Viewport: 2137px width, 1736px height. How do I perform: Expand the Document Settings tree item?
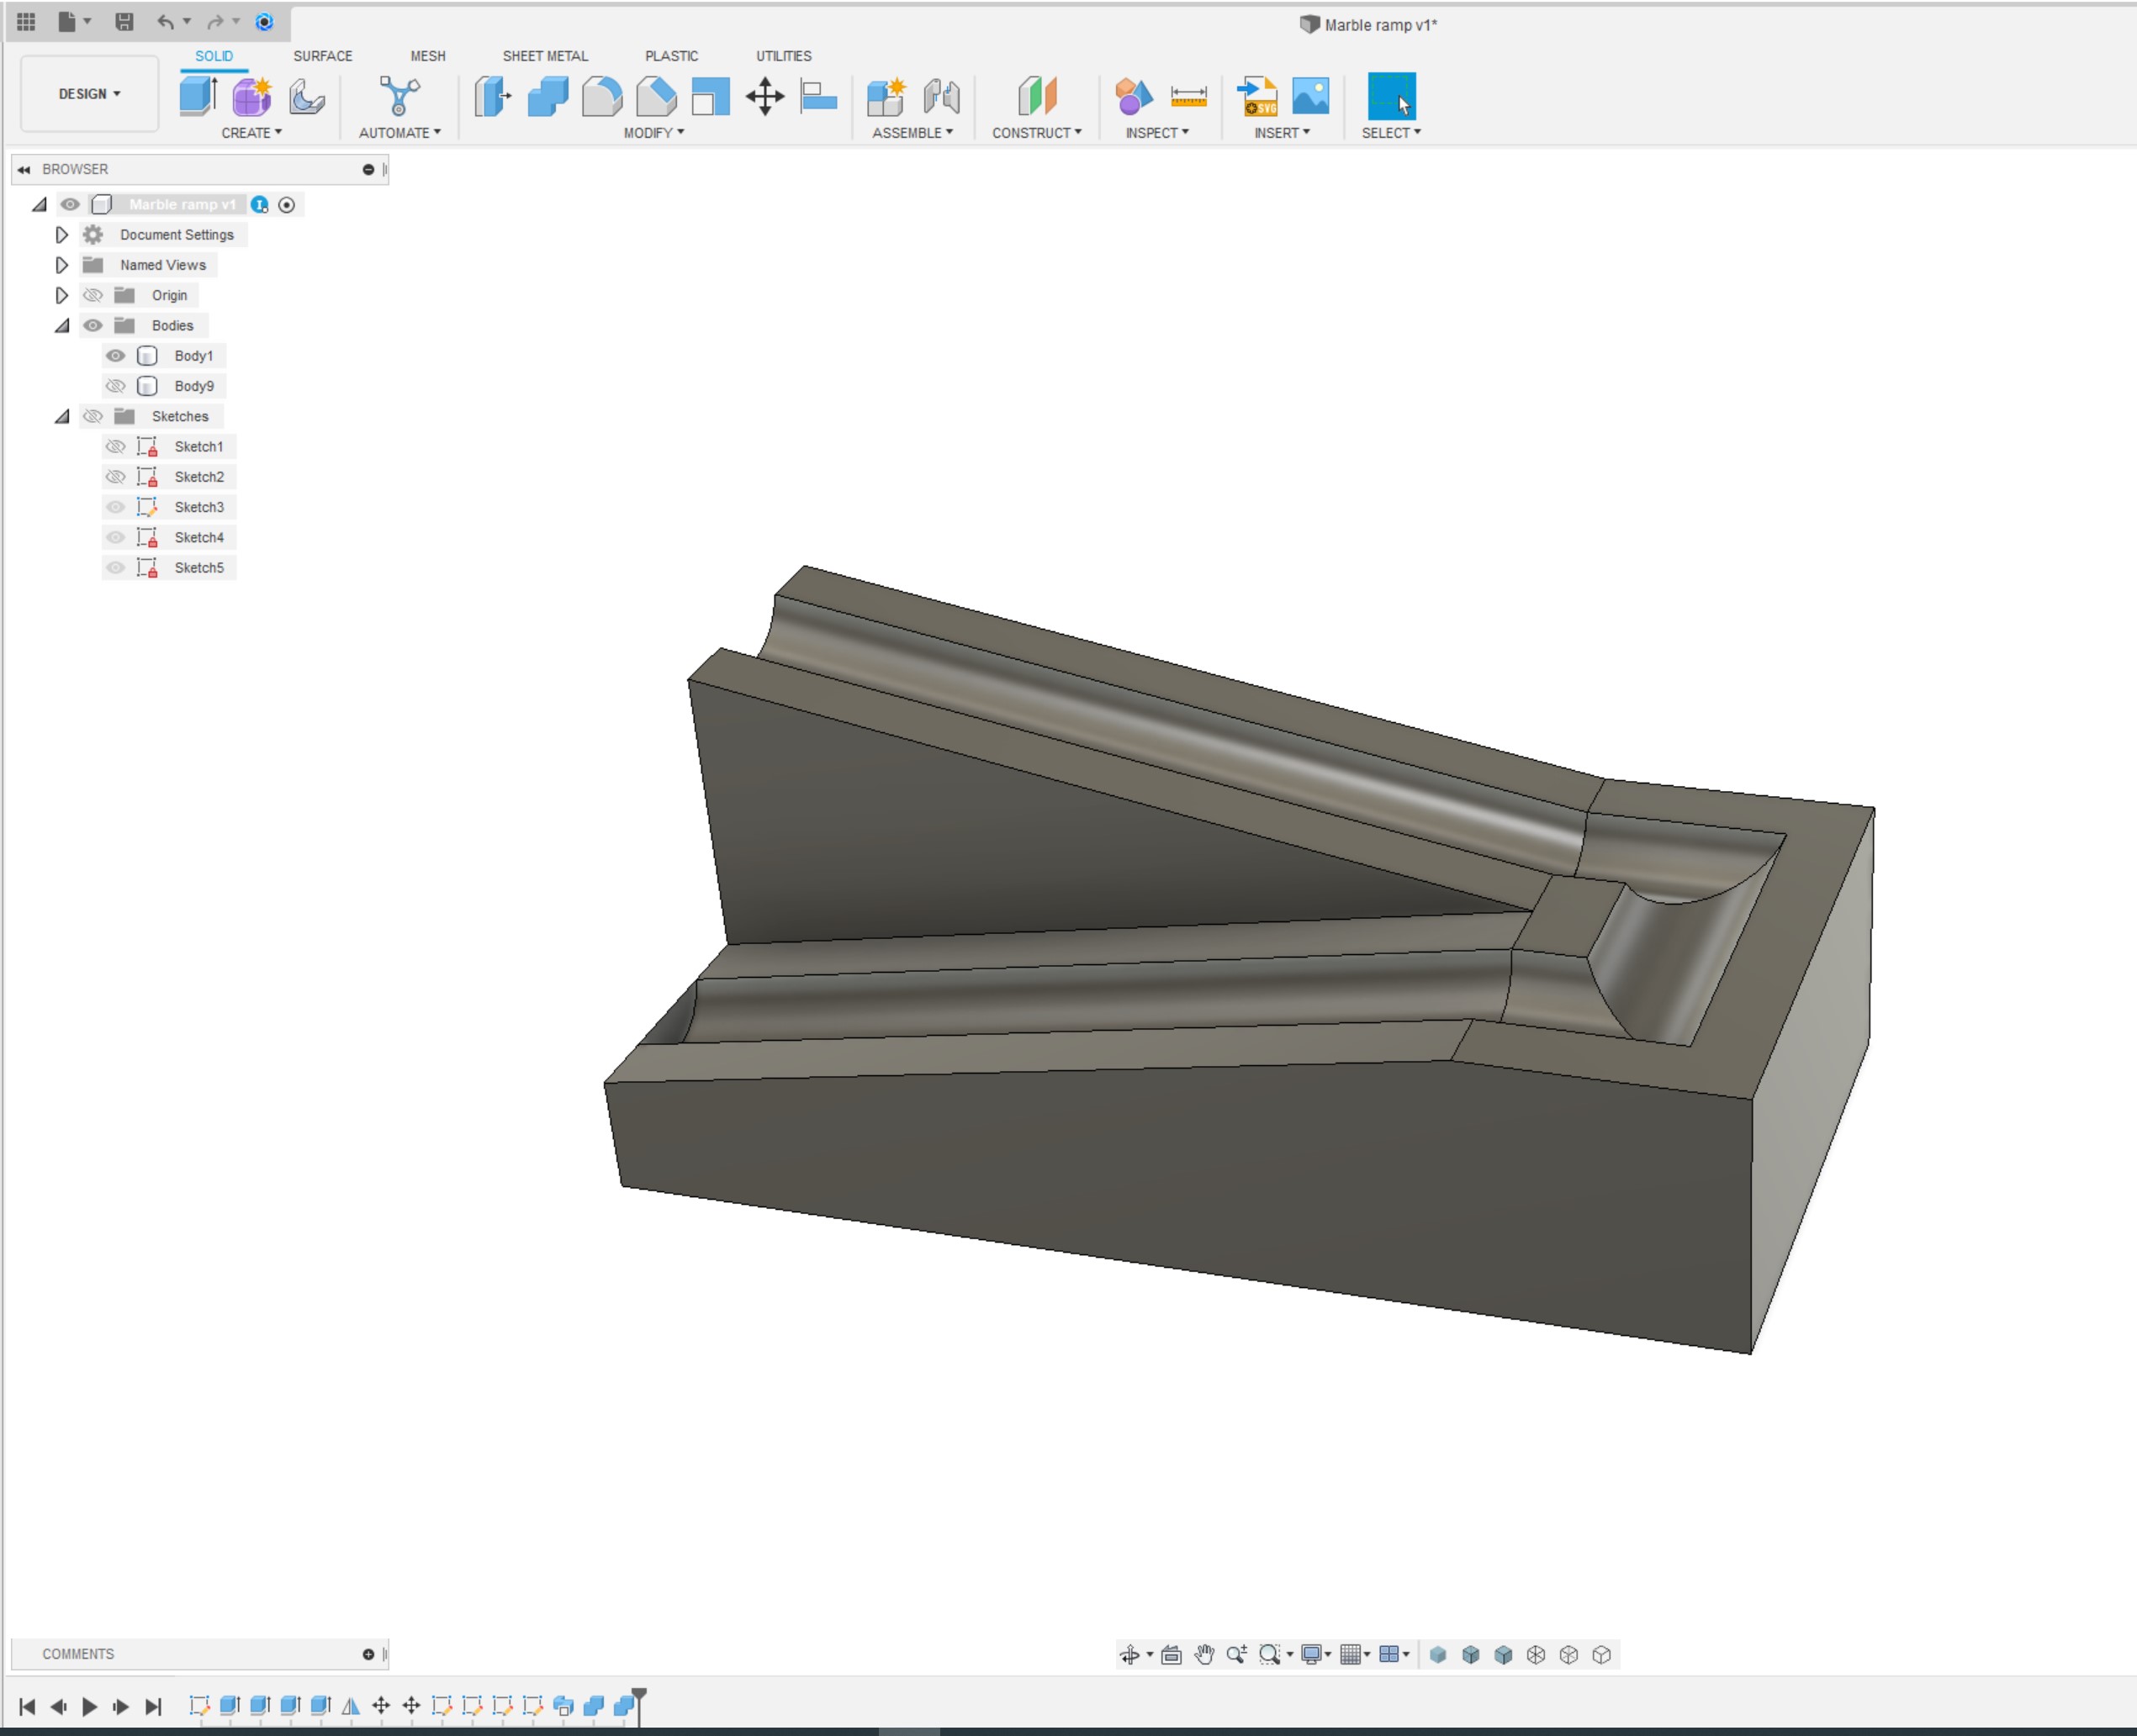[61, 234]
